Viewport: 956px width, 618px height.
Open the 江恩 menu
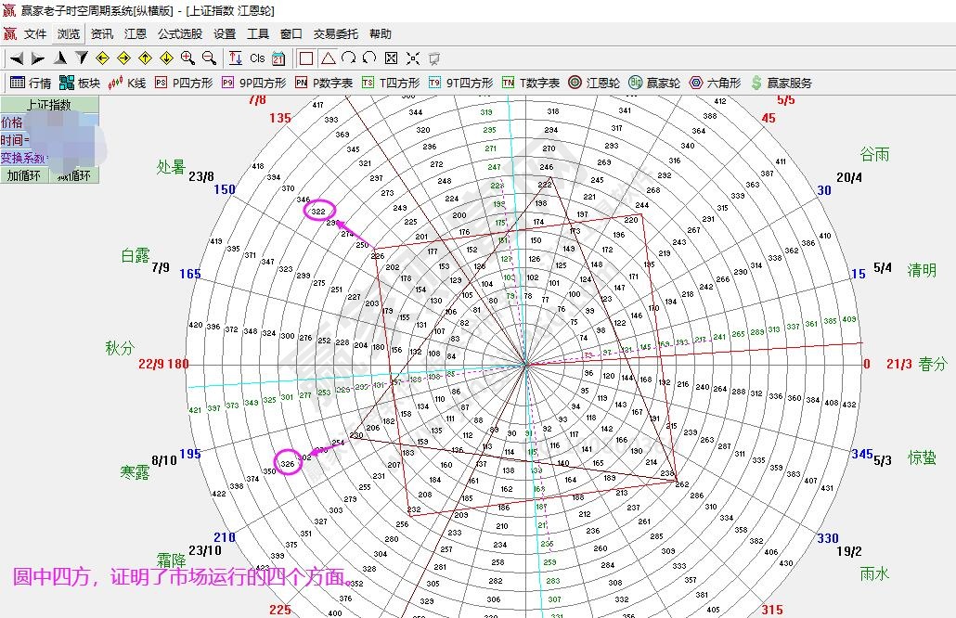[x=135, y=34]
